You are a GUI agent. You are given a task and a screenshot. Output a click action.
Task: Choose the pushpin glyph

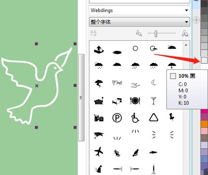(x=172, y=117)
